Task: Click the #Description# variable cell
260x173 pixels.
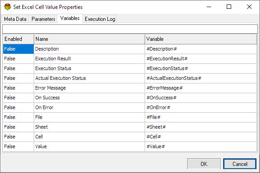Action: coord(201,49)
